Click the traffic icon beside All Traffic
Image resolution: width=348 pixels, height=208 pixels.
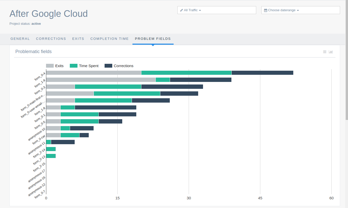[182, 10]
